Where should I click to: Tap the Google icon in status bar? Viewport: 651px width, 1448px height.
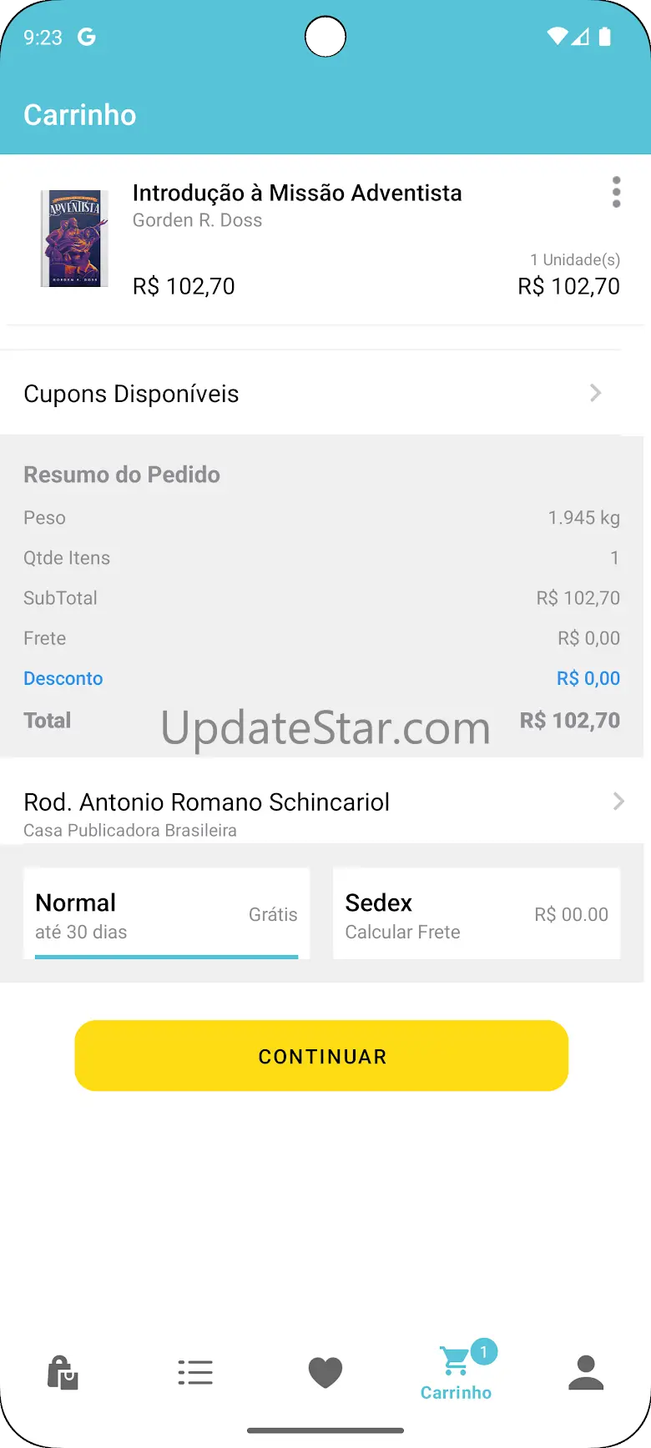point(87,37)
